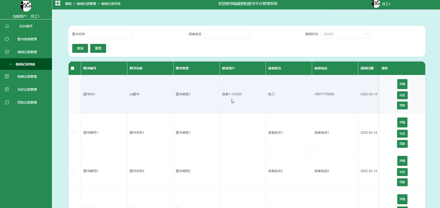Click 首页 breadcrumb link
Image resolution: width=440 pixels, height=208 pixels.
[x=68, y=3]
